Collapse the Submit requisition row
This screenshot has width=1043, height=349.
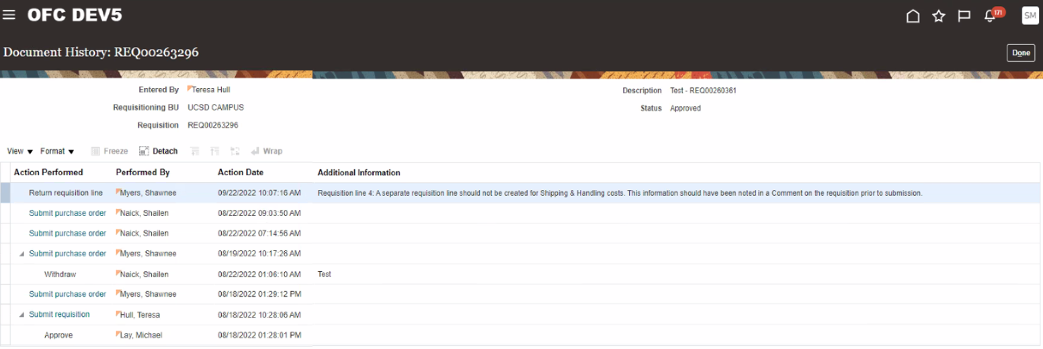coord(22,314)
